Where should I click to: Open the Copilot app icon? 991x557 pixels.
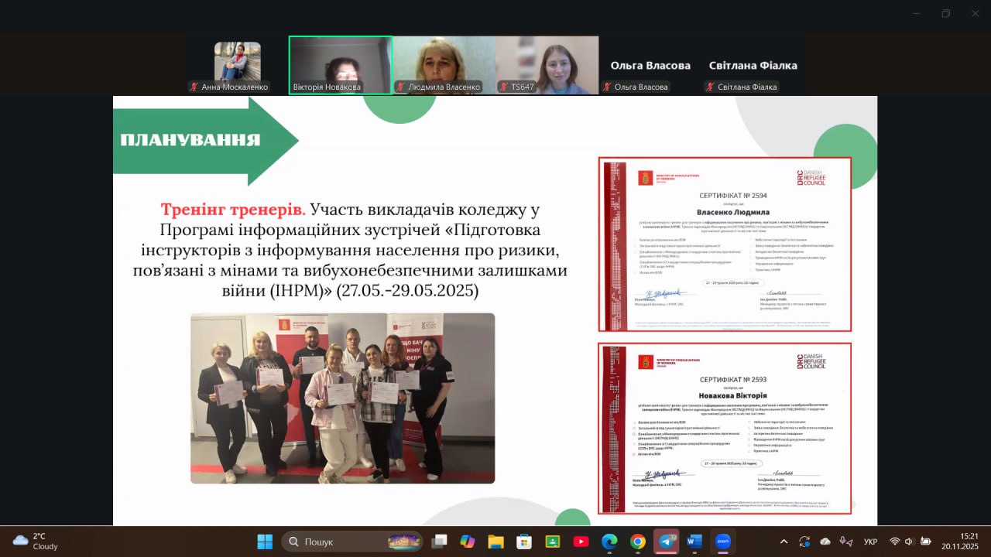(467, 542)
